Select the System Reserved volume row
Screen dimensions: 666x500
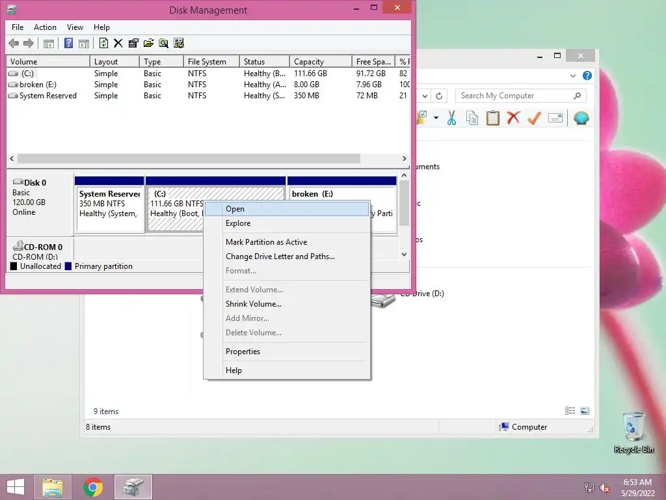click(x=208, y=96)
